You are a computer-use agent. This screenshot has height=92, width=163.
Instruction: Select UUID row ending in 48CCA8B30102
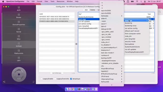coord(57,19)
